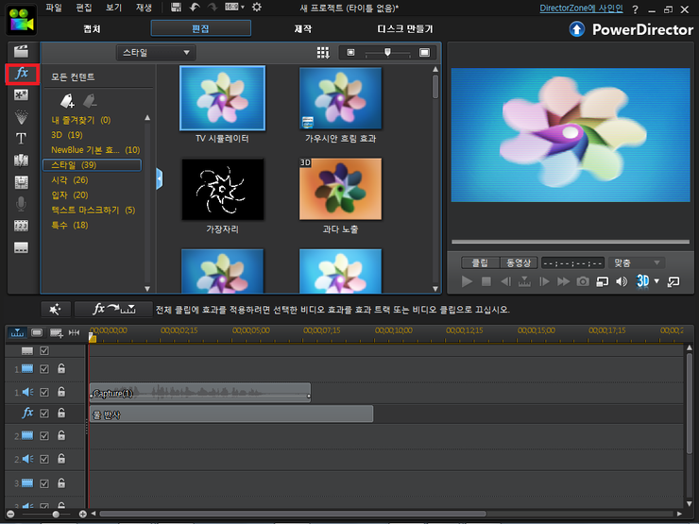Undock the preview window icon
Screen dimensions: 699x524
click(x=673, y=281)
